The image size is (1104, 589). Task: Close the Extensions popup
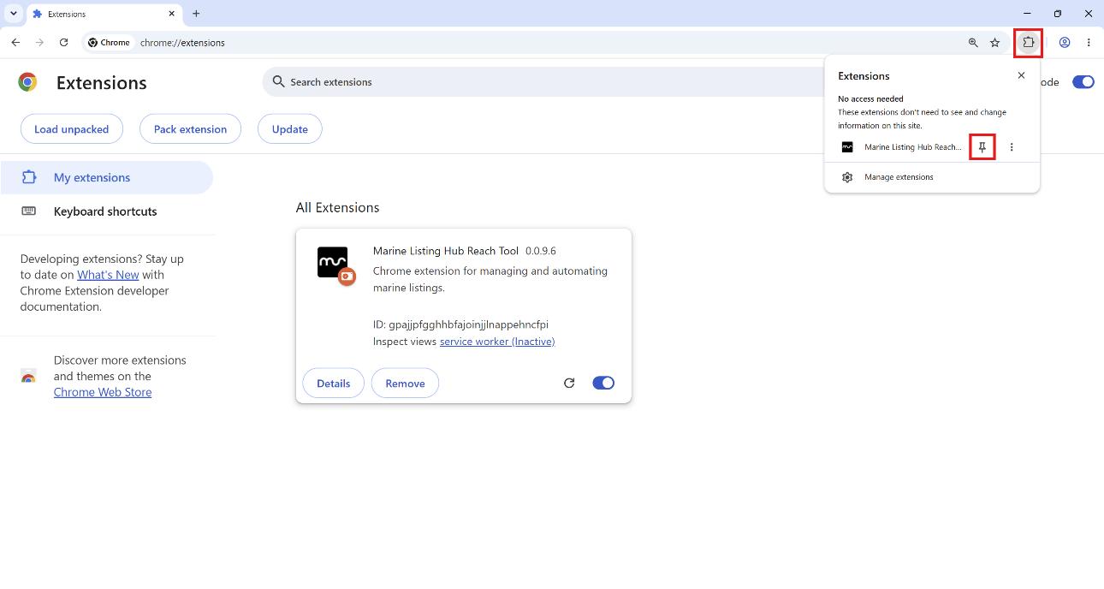point(1021,75)
